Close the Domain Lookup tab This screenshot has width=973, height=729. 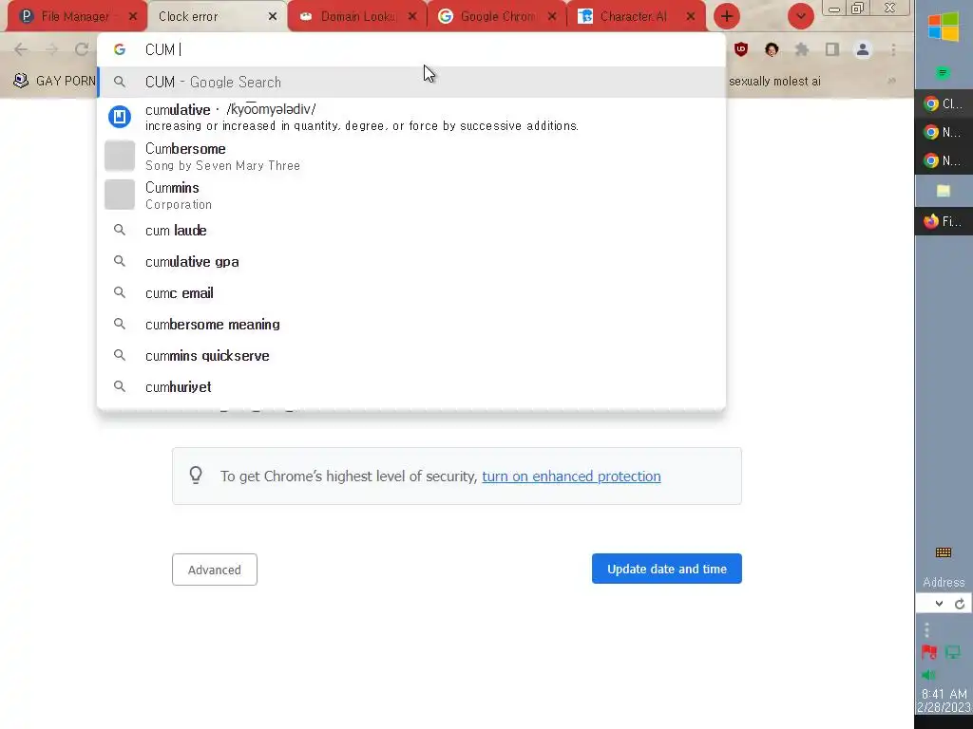coord(412,17)
